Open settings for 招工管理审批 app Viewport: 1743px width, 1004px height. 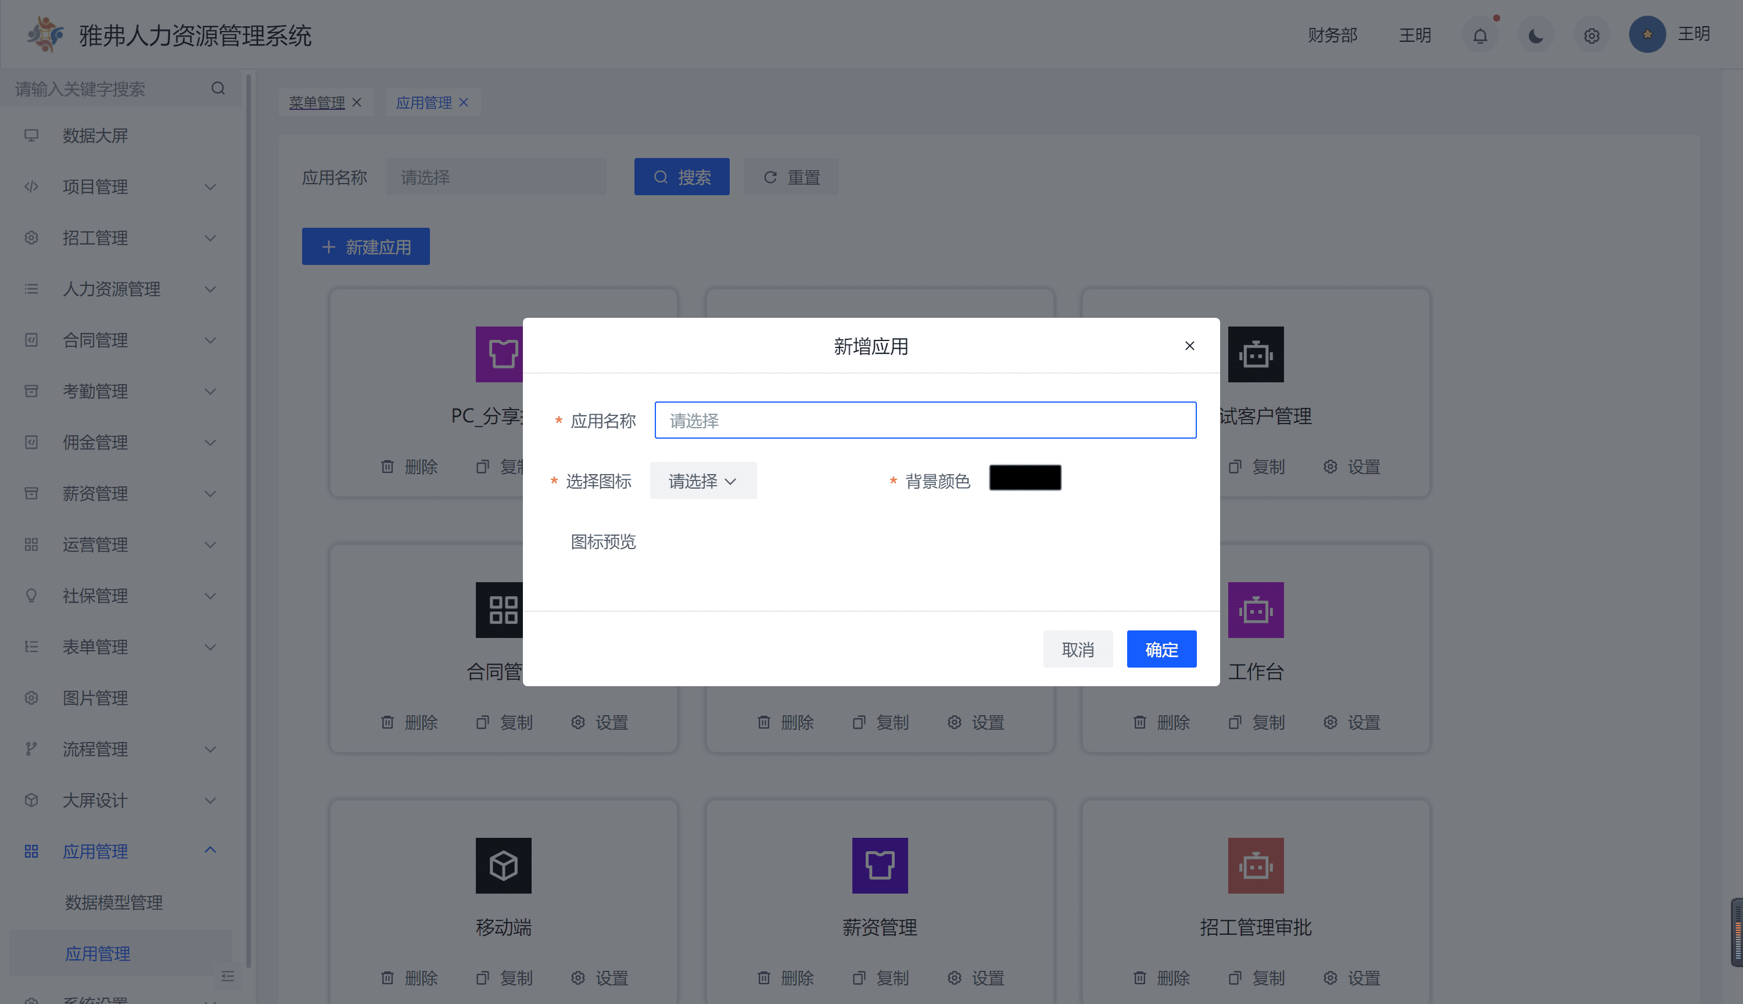pos(1352,978)
